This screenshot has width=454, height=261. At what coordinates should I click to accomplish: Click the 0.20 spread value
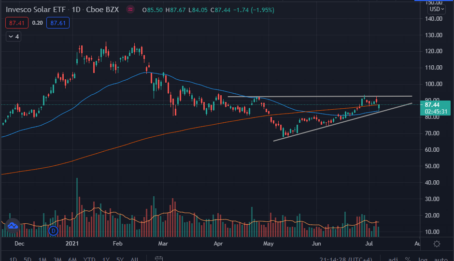pyautogui.click(x=37, y=23)
